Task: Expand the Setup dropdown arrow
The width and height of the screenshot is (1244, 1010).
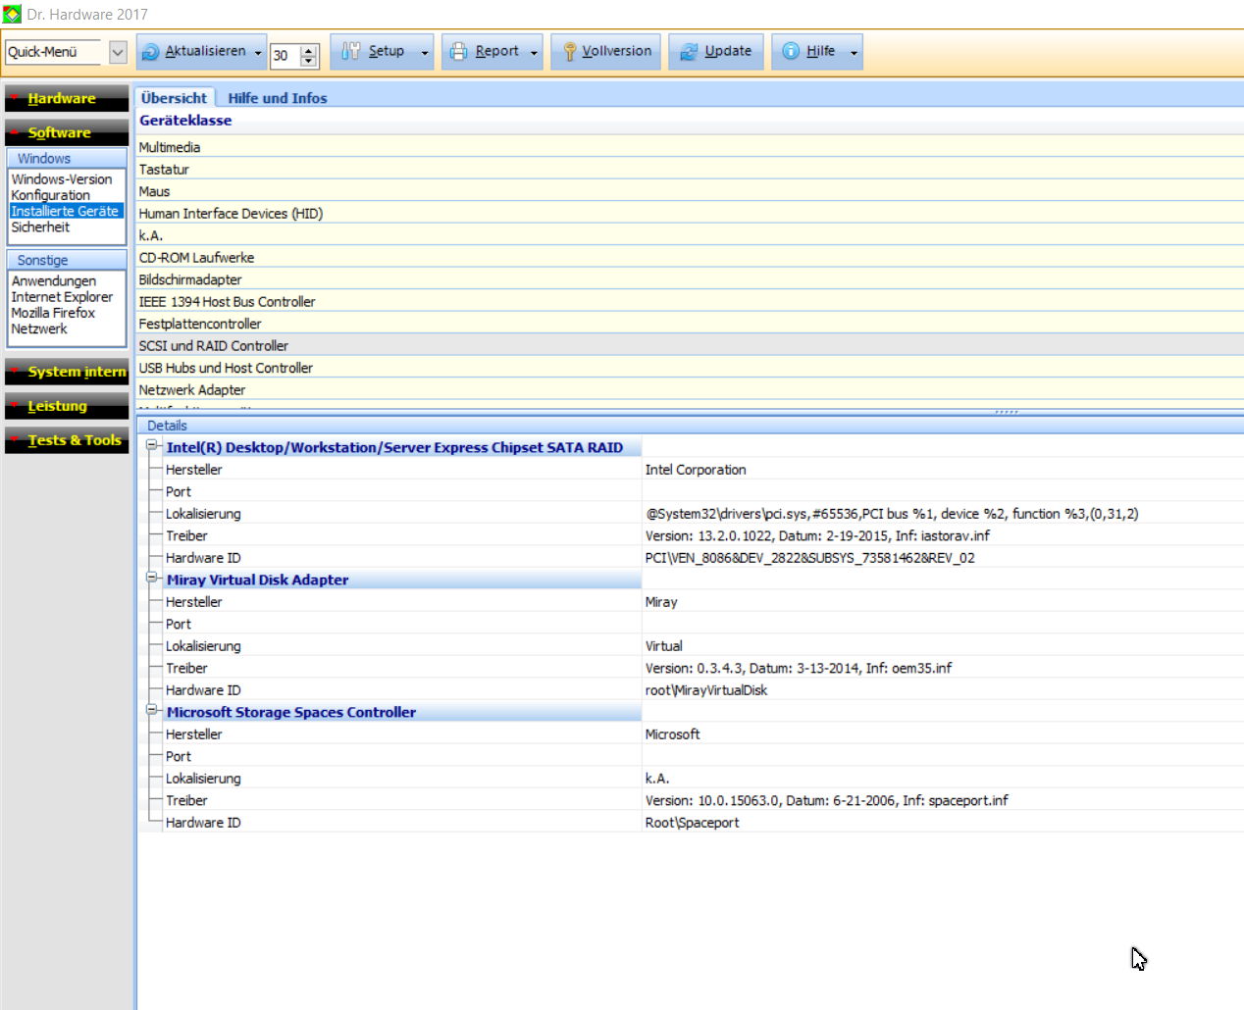Action: point(425,53)
